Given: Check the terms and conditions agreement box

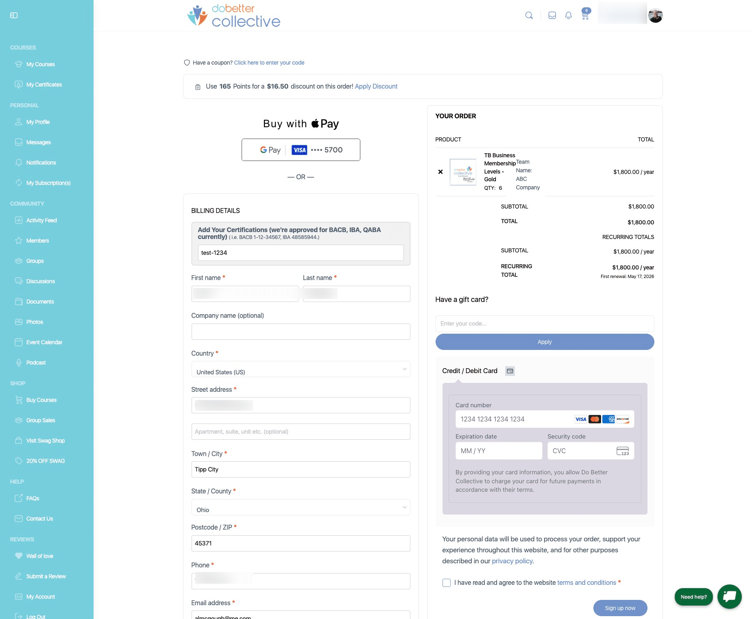Looking at the screenshot, I should tap(446, 582).
